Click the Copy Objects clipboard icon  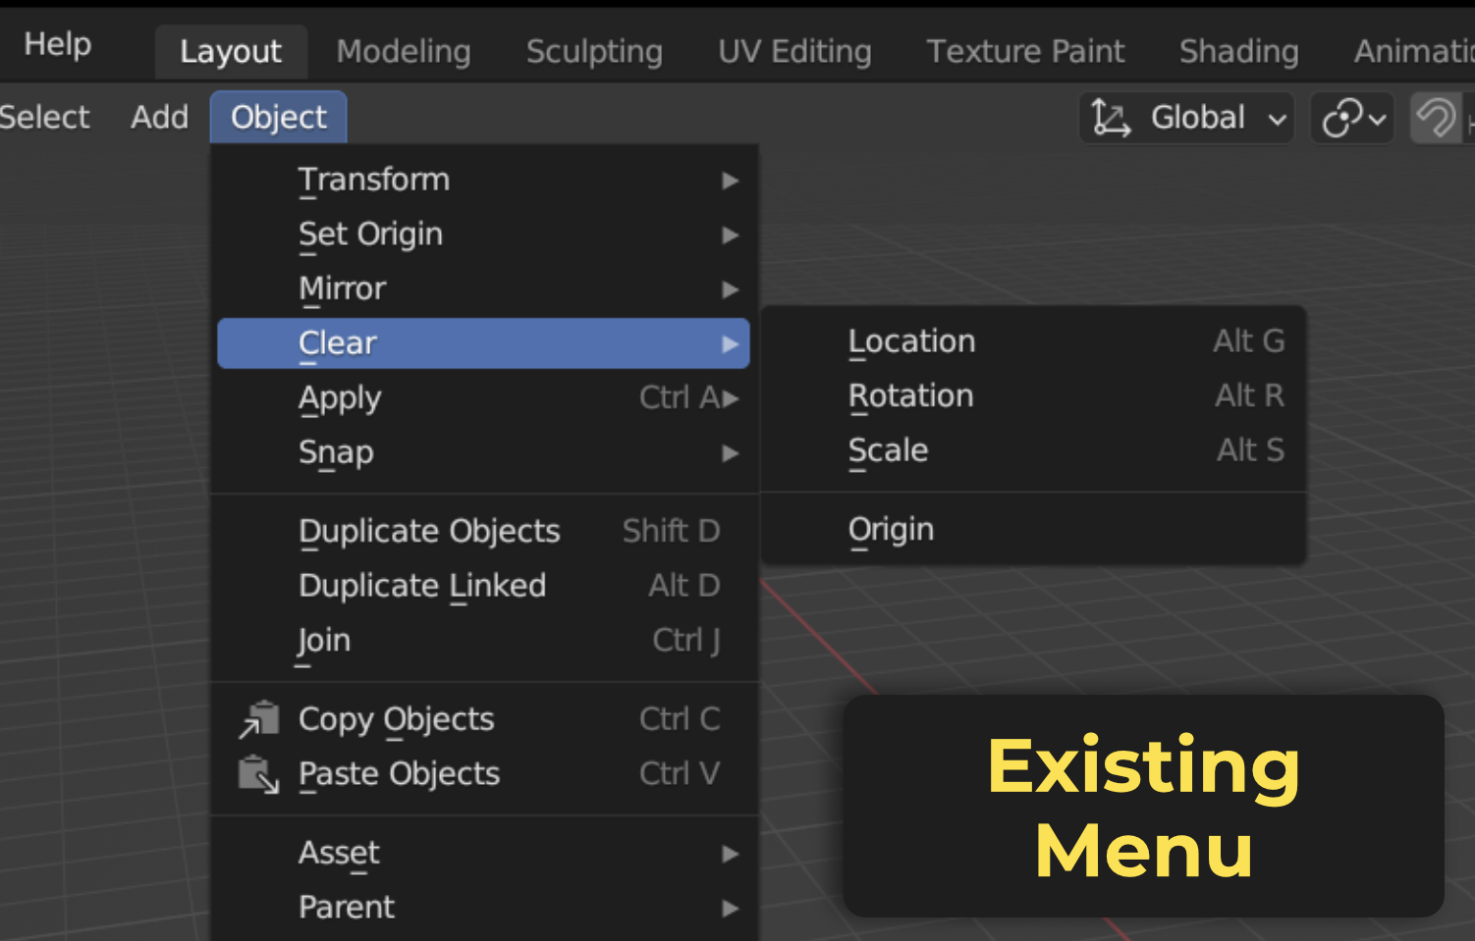click(x=259, y=719)
